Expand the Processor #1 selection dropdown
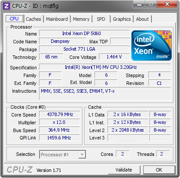This screenshot has height=178, width=180. point(82,155)
